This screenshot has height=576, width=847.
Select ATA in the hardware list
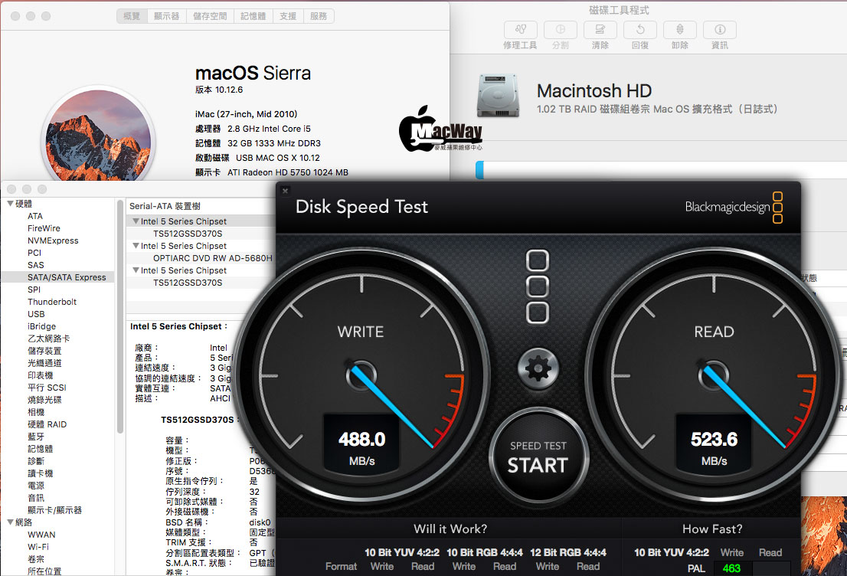35,216
